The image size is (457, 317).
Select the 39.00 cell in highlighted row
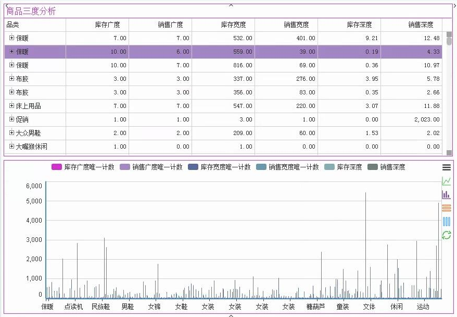click(x=286, y=52)
